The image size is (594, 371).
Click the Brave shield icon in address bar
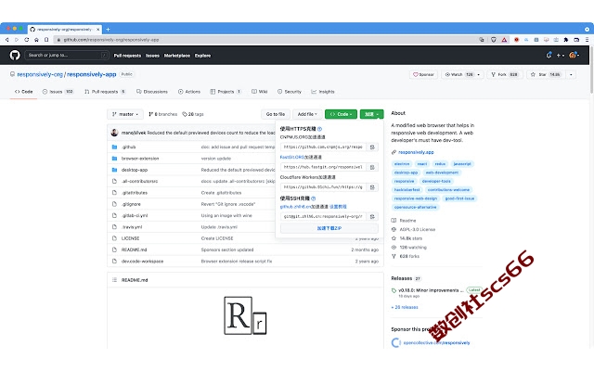[x=493, y=39]
